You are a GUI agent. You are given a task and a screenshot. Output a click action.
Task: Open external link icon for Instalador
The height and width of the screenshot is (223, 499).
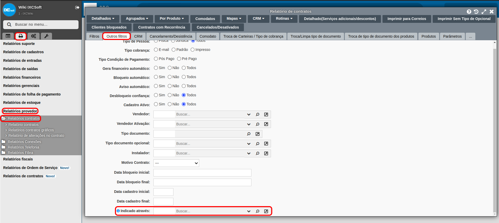point(266,153)
